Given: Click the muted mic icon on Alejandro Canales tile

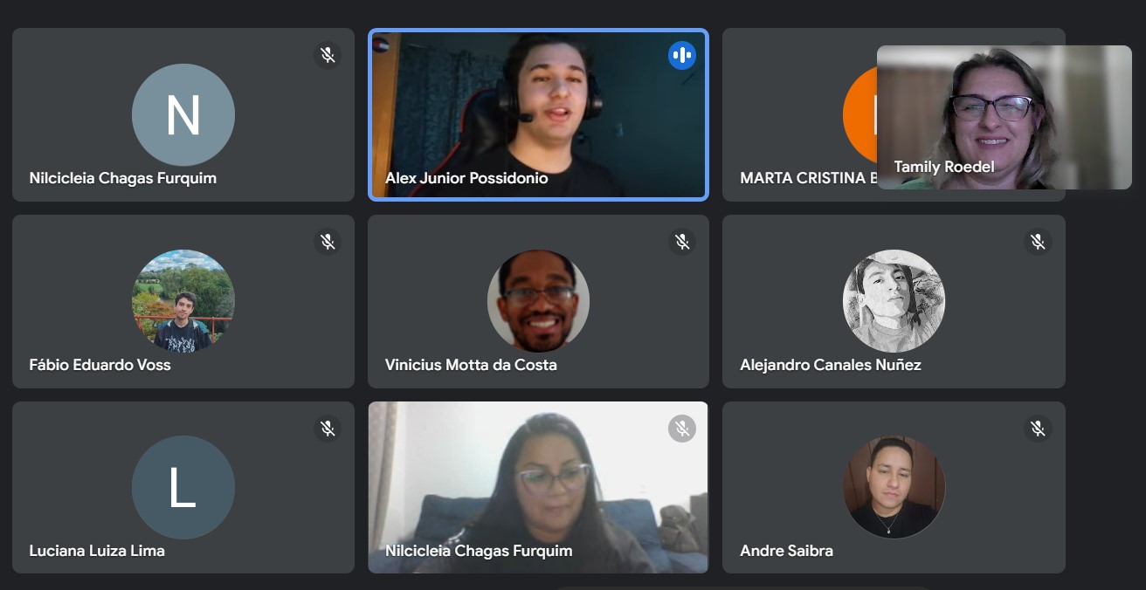Looking at the screenshot, I should tap(1038, 242).
